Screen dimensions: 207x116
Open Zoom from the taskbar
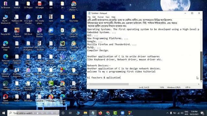(x=123, y=113)
